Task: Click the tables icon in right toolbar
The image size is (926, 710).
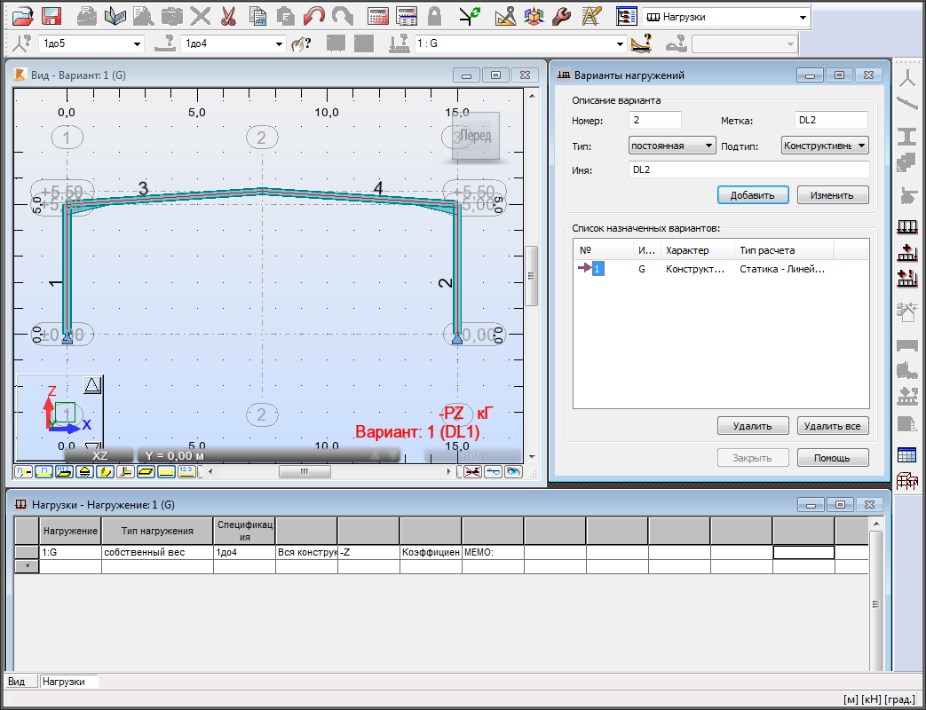Action: [x=906, y=454]
